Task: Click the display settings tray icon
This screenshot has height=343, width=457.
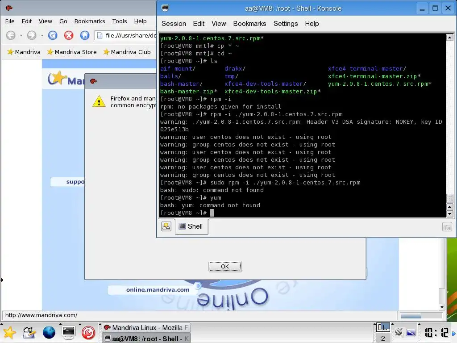Action: click(411, 332)
